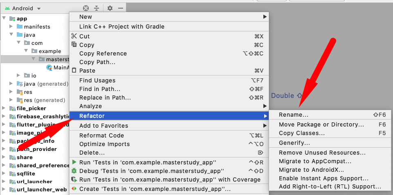This screenshot has height=195, width=393.
Task: Hide the project panel with minus icon
Action: tap(121, 8)
